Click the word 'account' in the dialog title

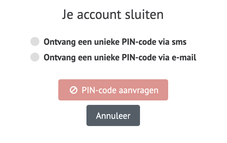(x=99, y=15)
